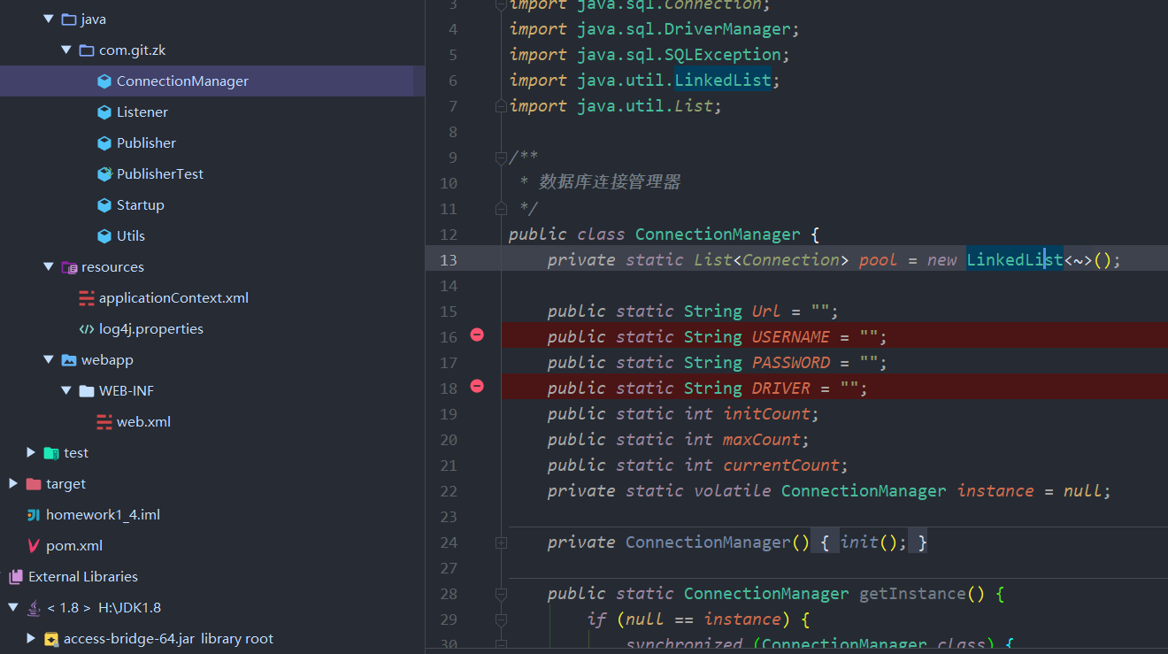Click the Publisher class icon

coord(104,142)
